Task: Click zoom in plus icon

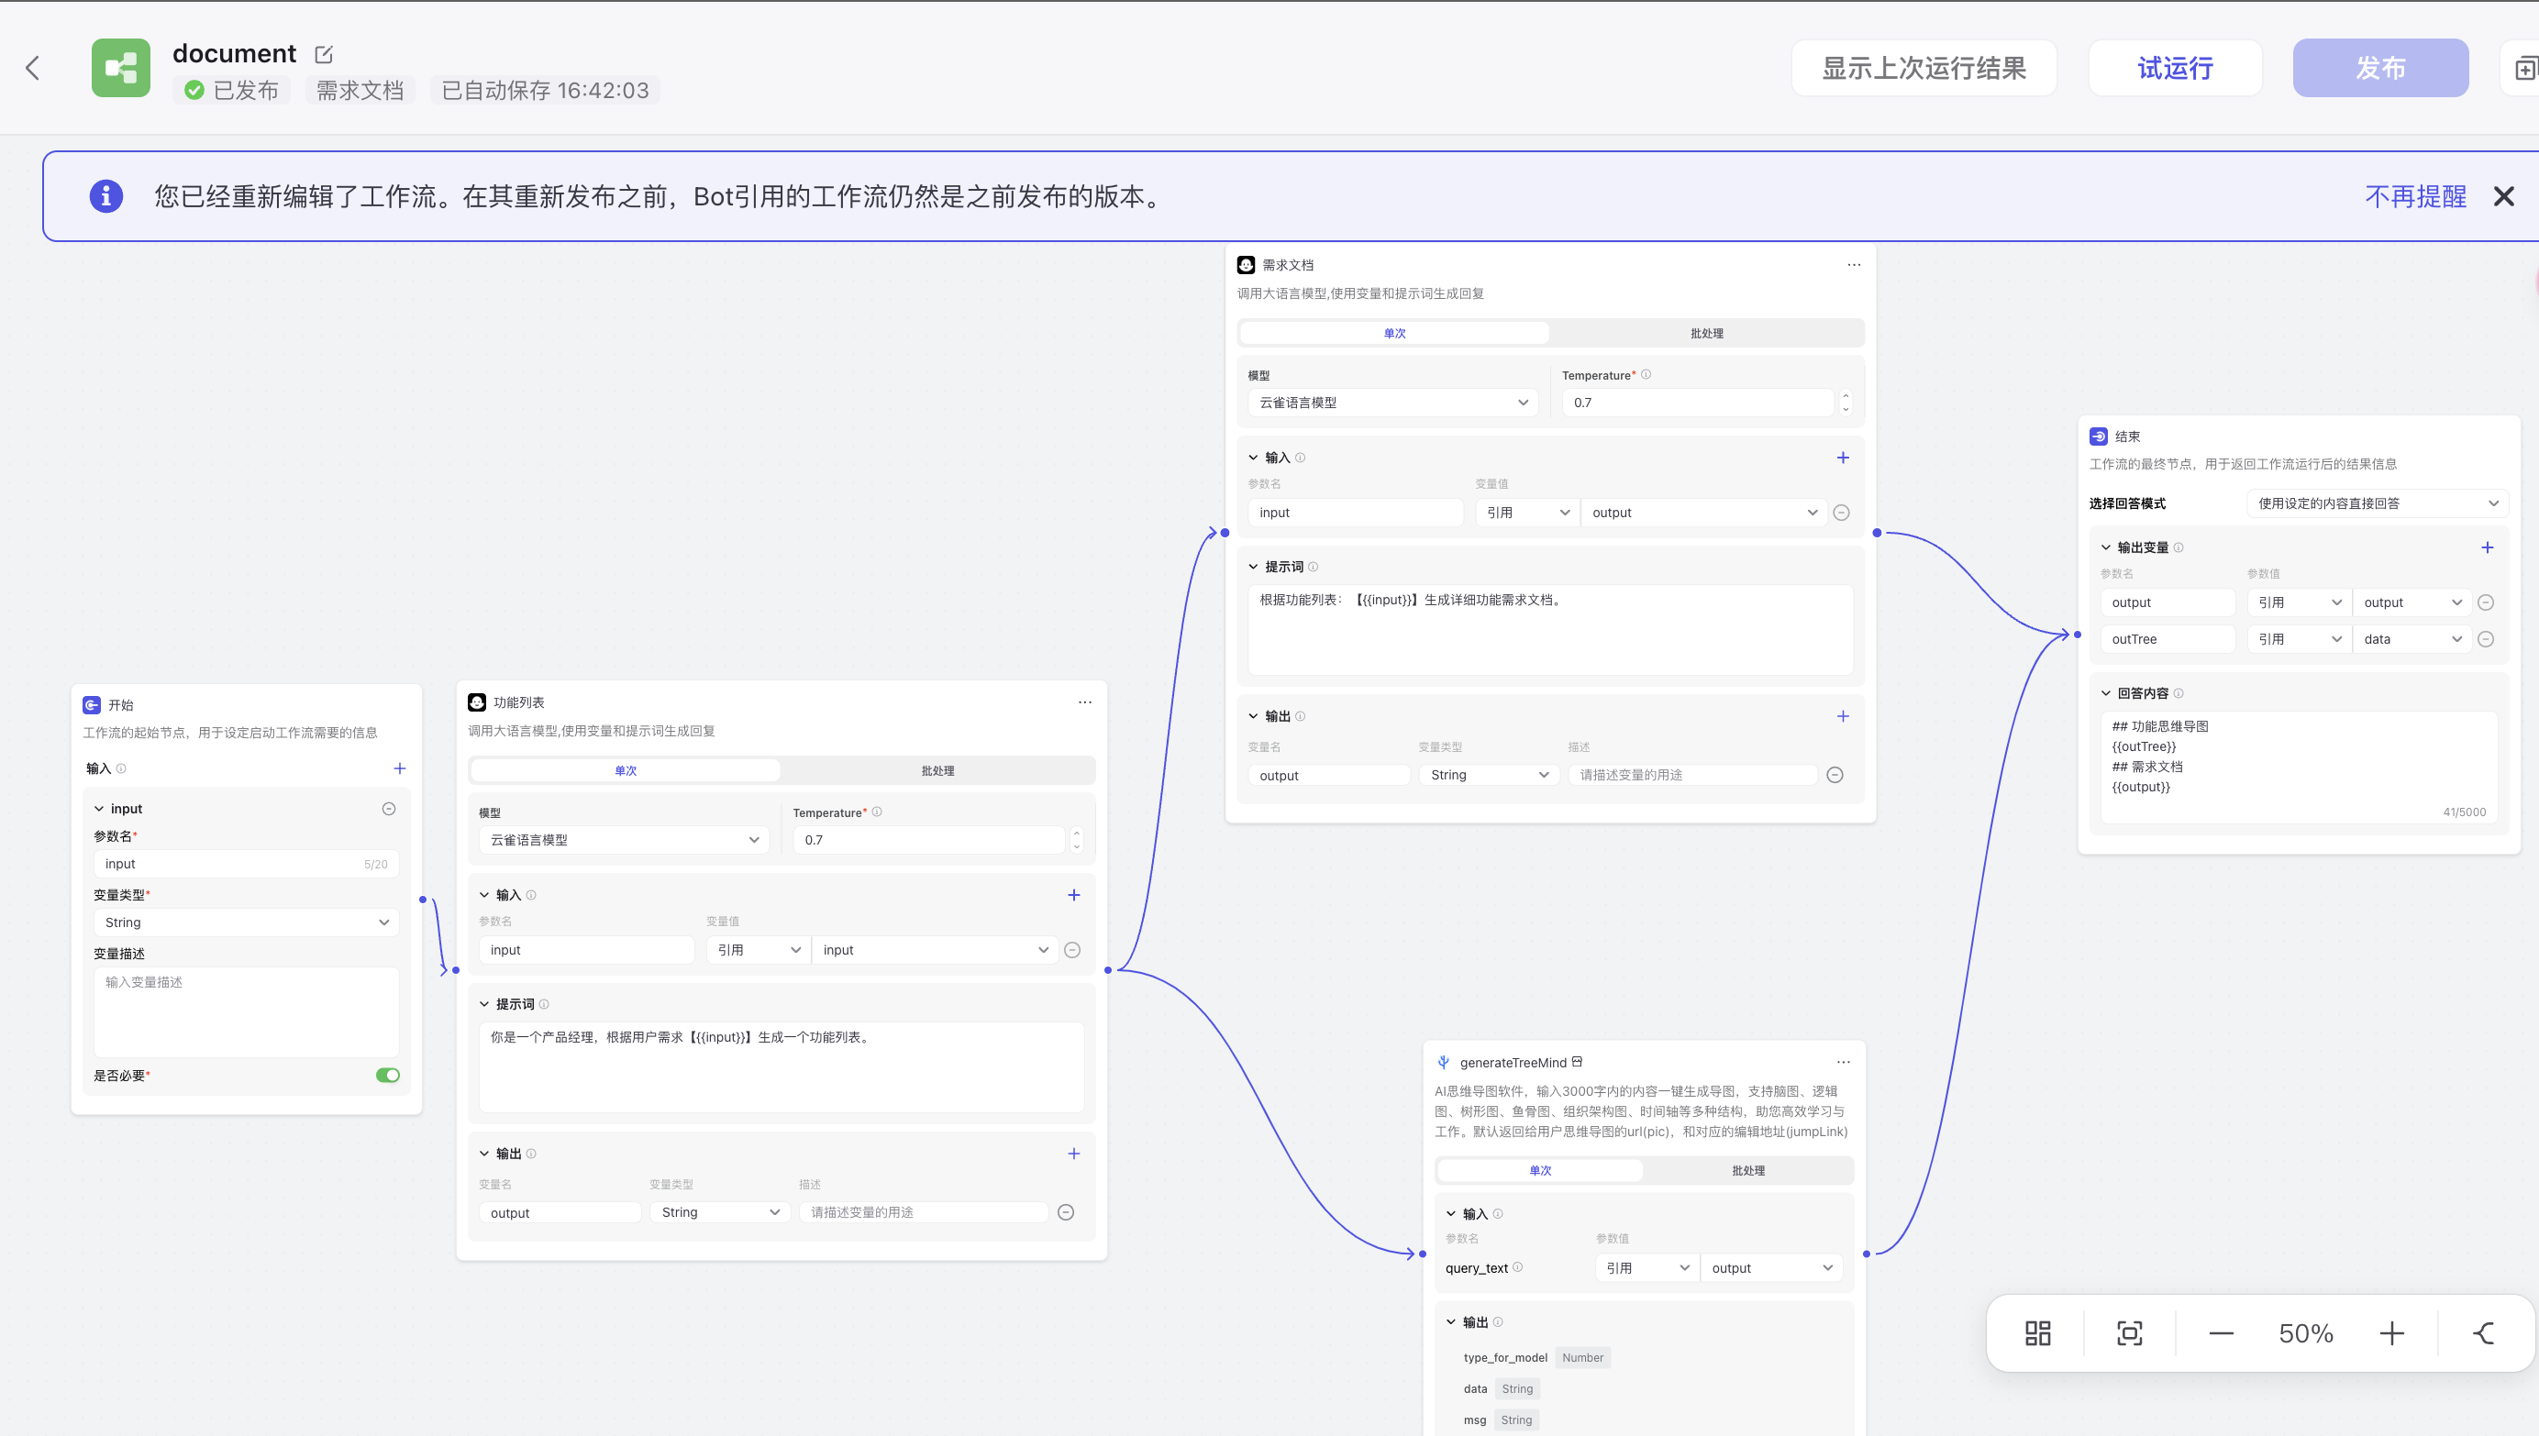Action: point(2391,1333)
